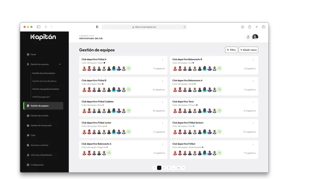The height and width of the screenshot is (179, 318).
Task: Open options menu for last Club deportivo Fútbol card
Action: [x=253, y=144]
